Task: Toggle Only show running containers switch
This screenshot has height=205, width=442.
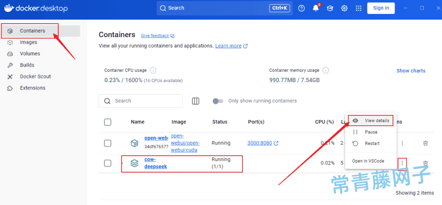Action: tap(218, 101)
